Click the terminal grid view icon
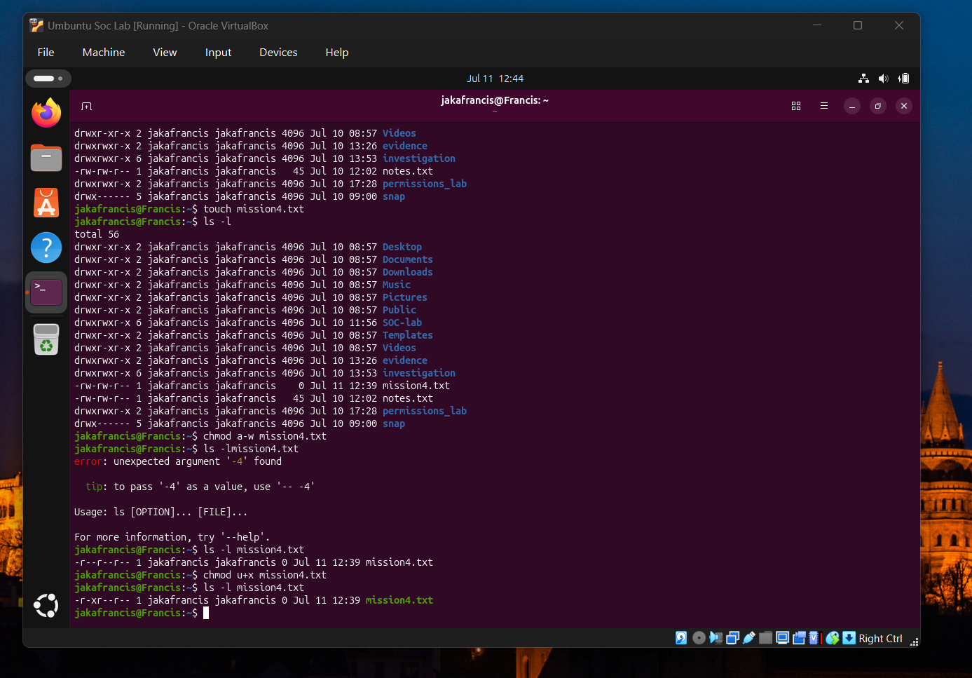The width and height of the screenshot is (972, 678). 796,106
